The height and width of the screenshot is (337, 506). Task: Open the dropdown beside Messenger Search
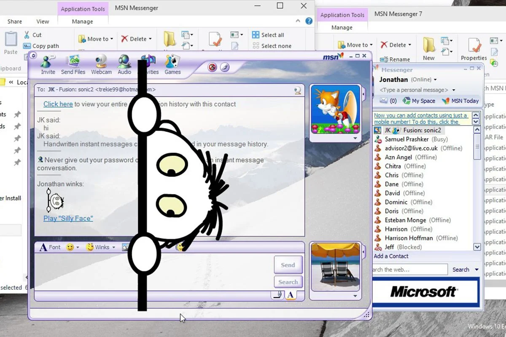[477, 270]
